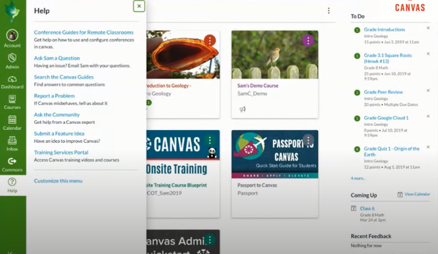Open dashboard options three-dot menu
This screenshot has height=254, width=438.
(329, 11)
